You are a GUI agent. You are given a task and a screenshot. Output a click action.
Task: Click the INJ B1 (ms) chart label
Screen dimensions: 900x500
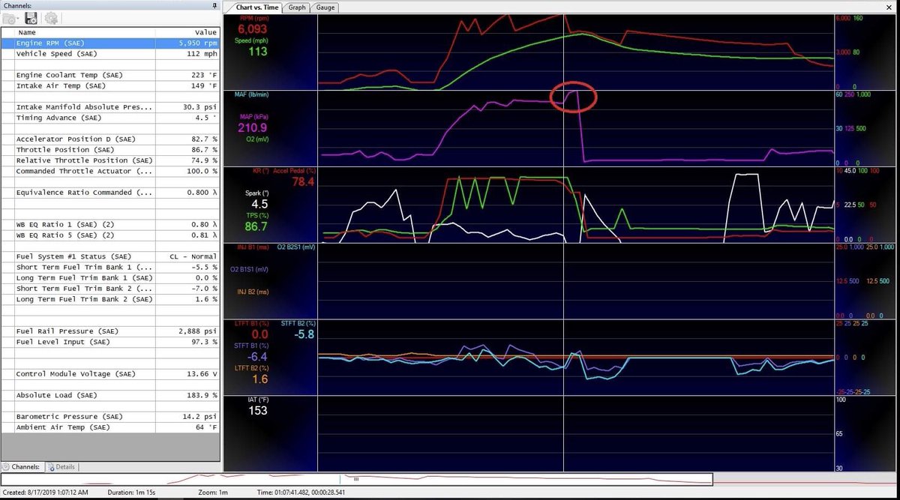point(253,247)
